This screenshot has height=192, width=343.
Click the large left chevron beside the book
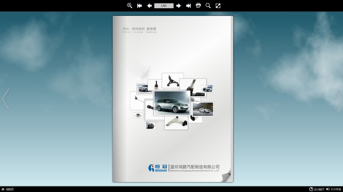tap(6, 99)
